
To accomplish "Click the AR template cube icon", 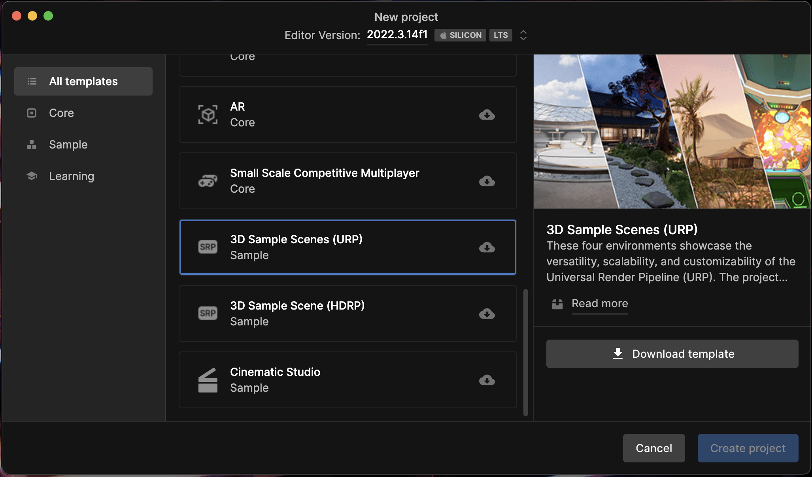I will pyautogui.click(x=208, y=115).
